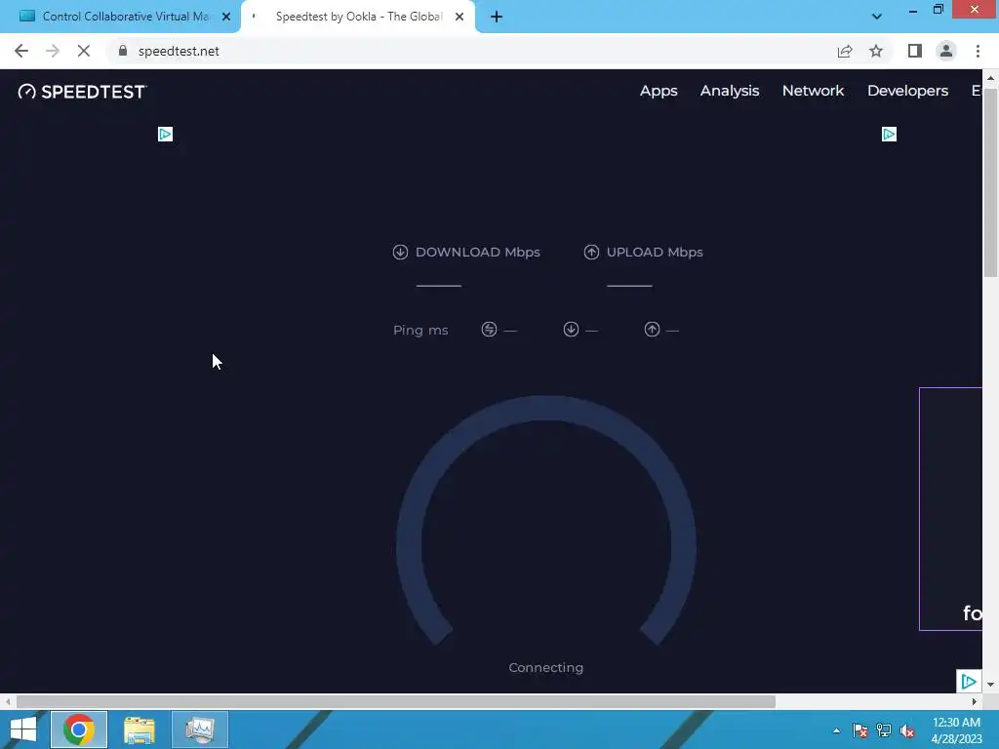Screen dimensions: 999x749
Task: Click the speed gauge arc
Action: pyautogui.click(x=546, y=409)
